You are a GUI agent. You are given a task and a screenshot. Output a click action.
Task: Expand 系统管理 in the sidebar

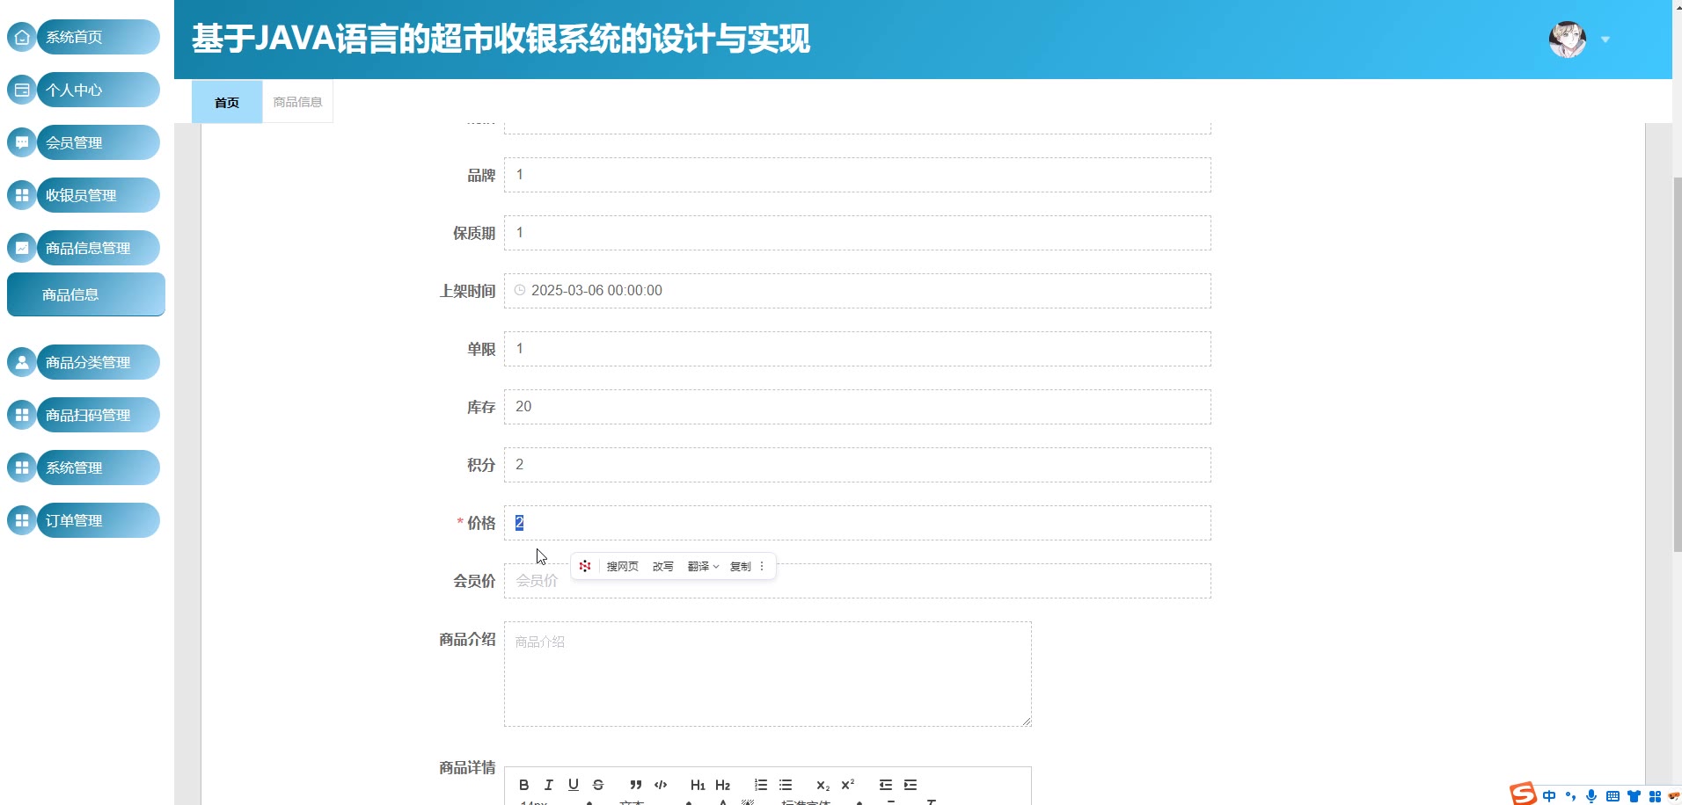click(98, 468)
